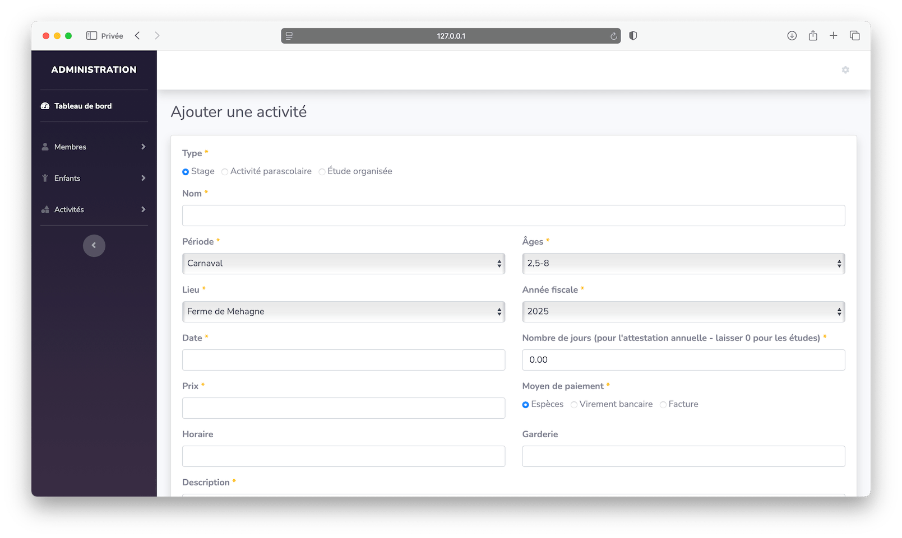The image size is (902, 538).
Task: Click the Enfants child icon
Action: click(45, 178)
